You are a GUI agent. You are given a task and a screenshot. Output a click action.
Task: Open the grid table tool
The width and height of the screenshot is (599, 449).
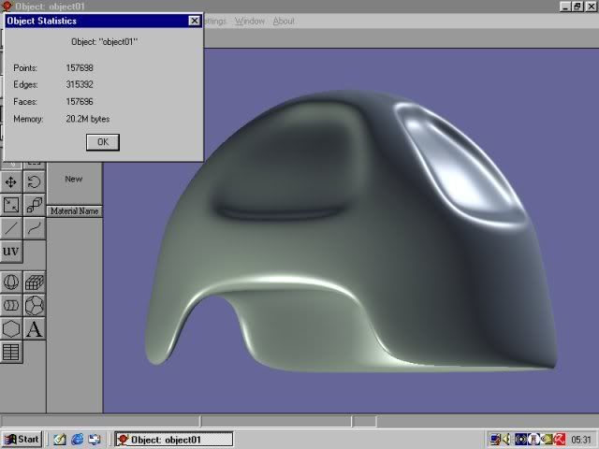pyautogui.click(x=11, y=353)
